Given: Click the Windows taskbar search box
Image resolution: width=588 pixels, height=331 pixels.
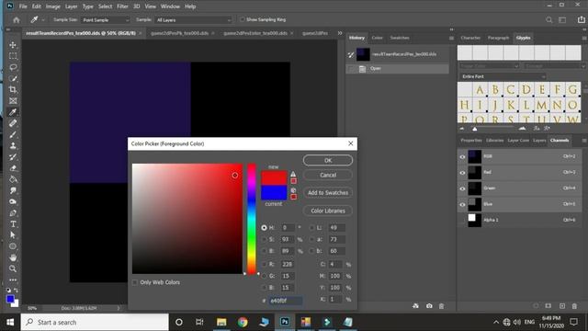Looking at the screenshot, I should [x=95, y=322].
